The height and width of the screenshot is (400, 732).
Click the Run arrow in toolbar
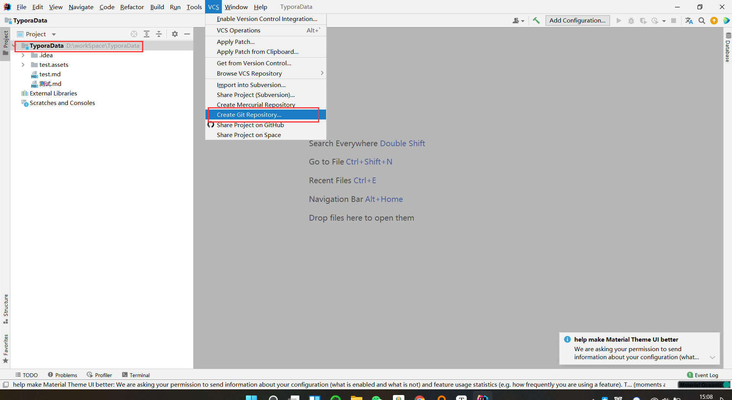click(619, 21)
